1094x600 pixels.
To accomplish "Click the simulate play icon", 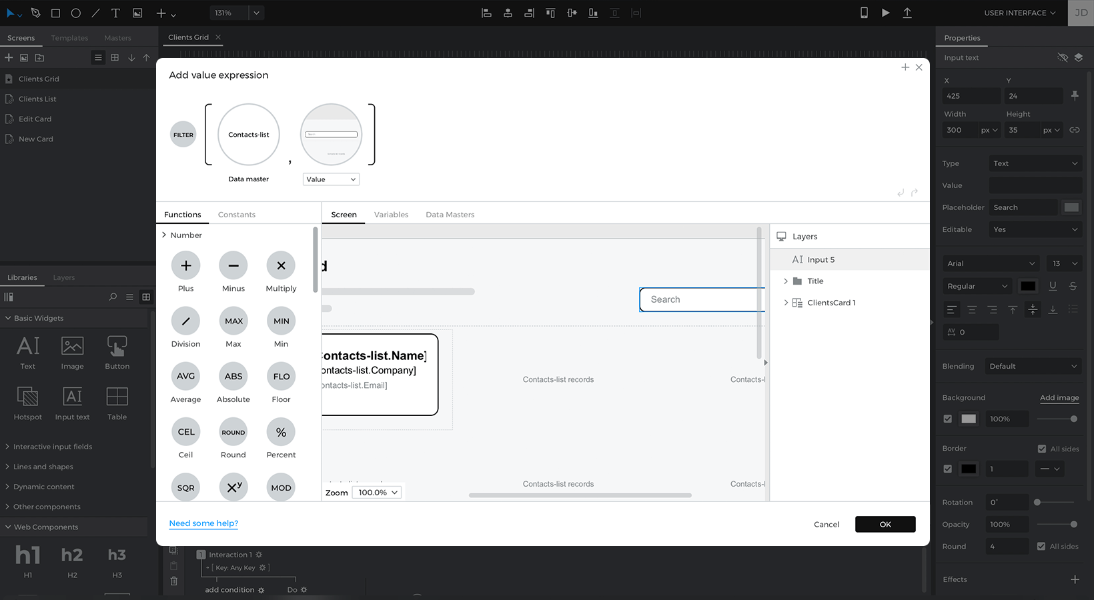I will (x=885, y=13).
